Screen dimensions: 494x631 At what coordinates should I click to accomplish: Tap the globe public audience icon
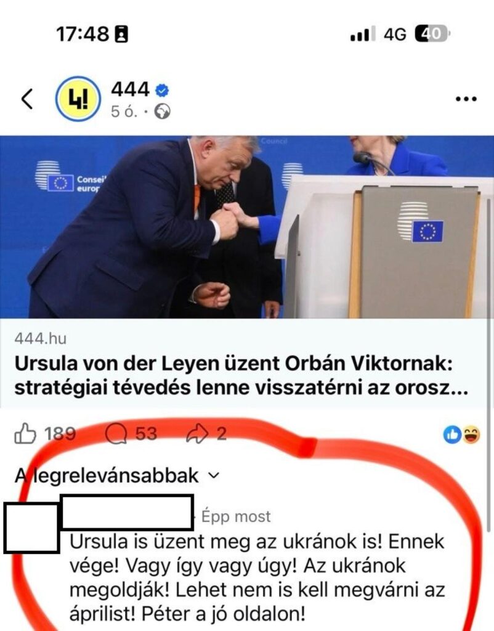163,112
